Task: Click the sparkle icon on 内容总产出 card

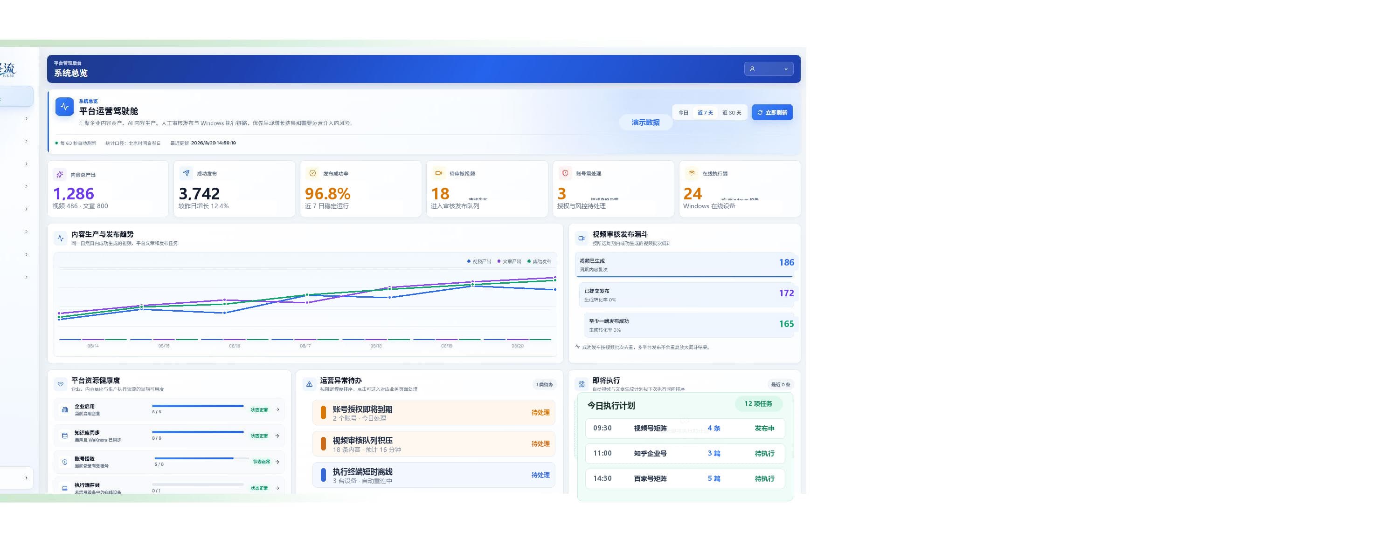Action: pyautogui.click(x=60, y=175)
